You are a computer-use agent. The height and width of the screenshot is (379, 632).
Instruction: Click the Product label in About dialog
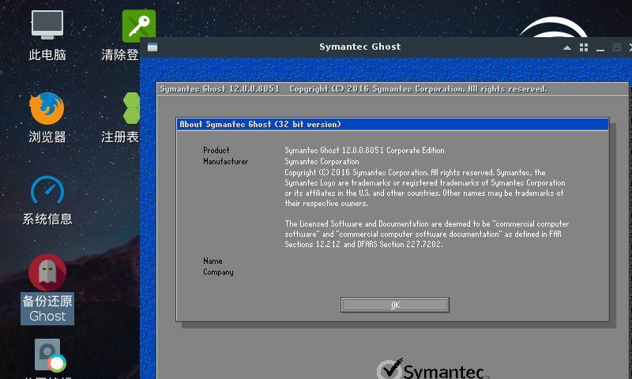point(216,150)
